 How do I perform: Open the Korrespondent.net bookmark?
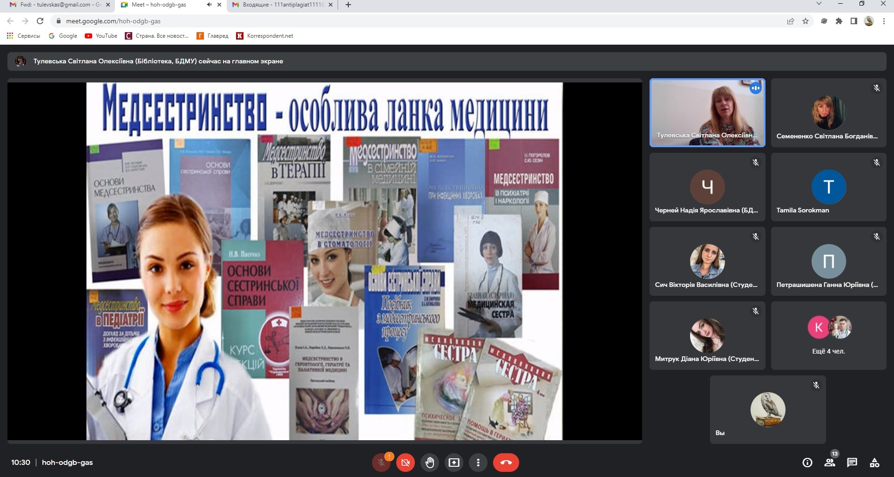pos(265,36)
